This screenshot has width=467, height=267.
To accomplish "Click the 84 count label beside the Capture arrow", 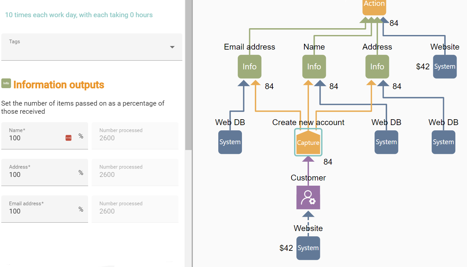I will [328, 162].
